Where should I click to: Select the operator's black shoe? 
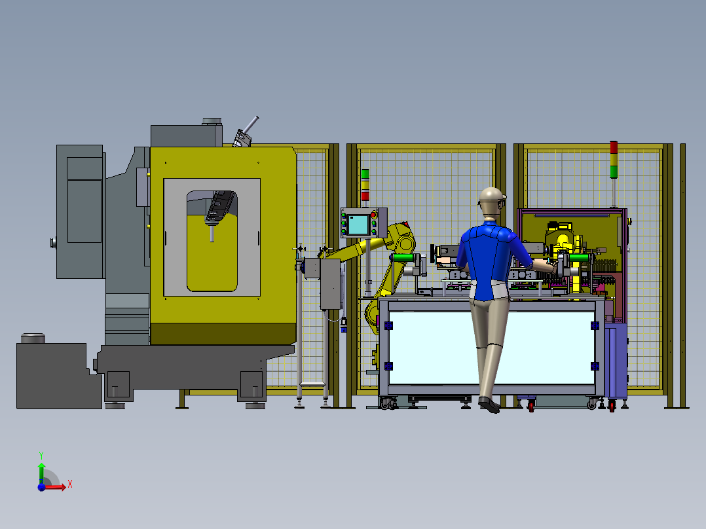pyautogui.click(x=489, y=405)
